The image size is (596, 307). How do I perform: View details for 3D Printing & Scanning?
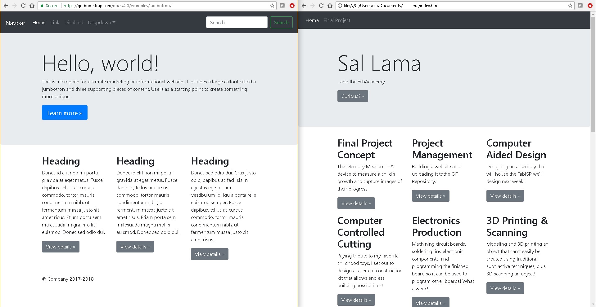pos(505,288)
